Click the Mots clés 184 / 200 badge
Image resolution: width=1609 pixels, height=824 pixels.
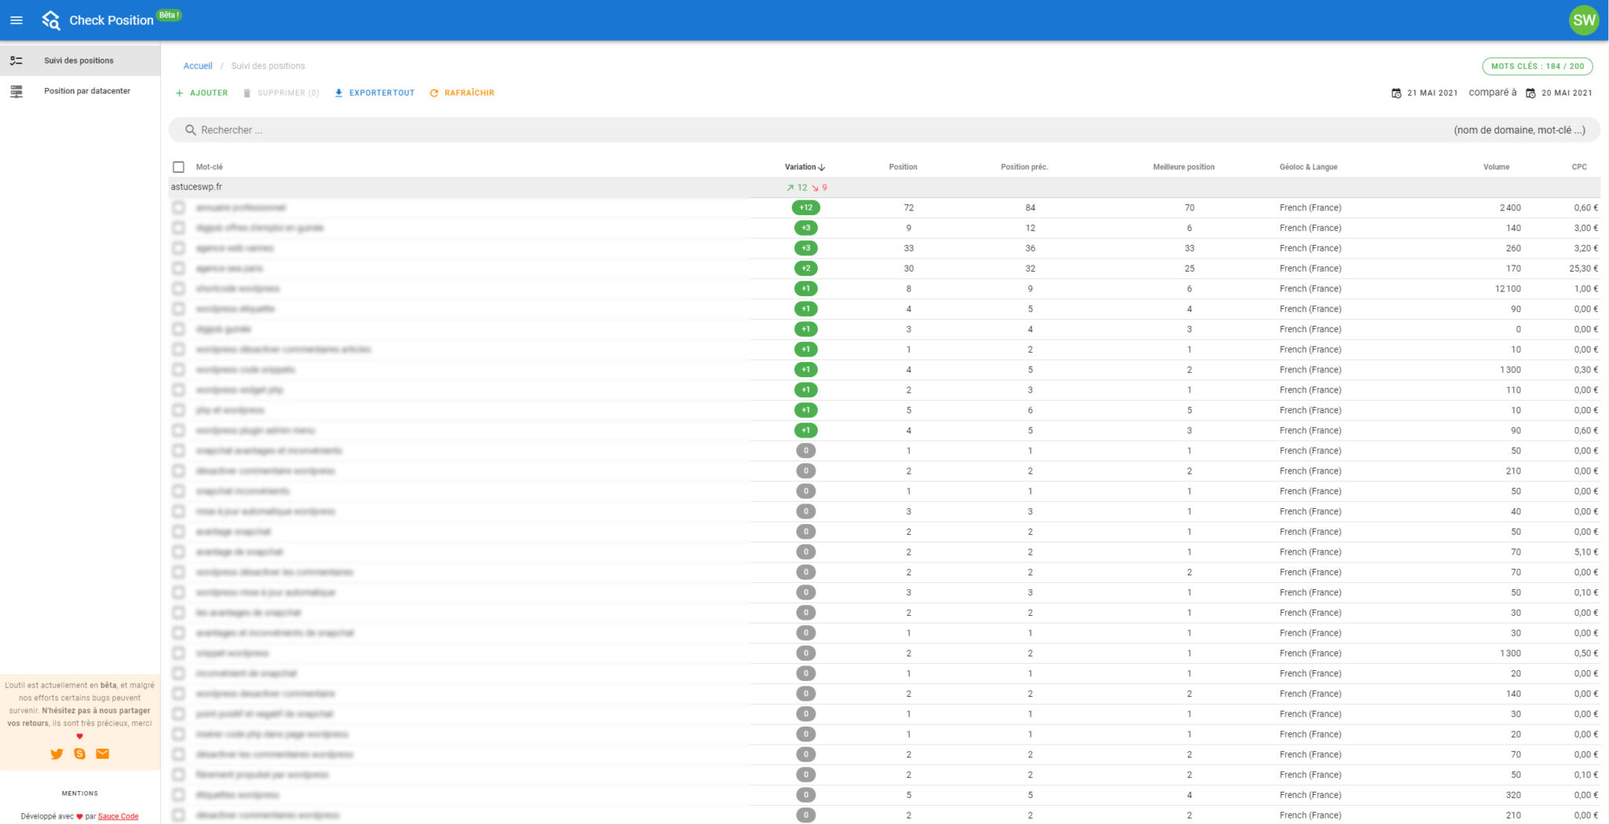point(1538,66)
